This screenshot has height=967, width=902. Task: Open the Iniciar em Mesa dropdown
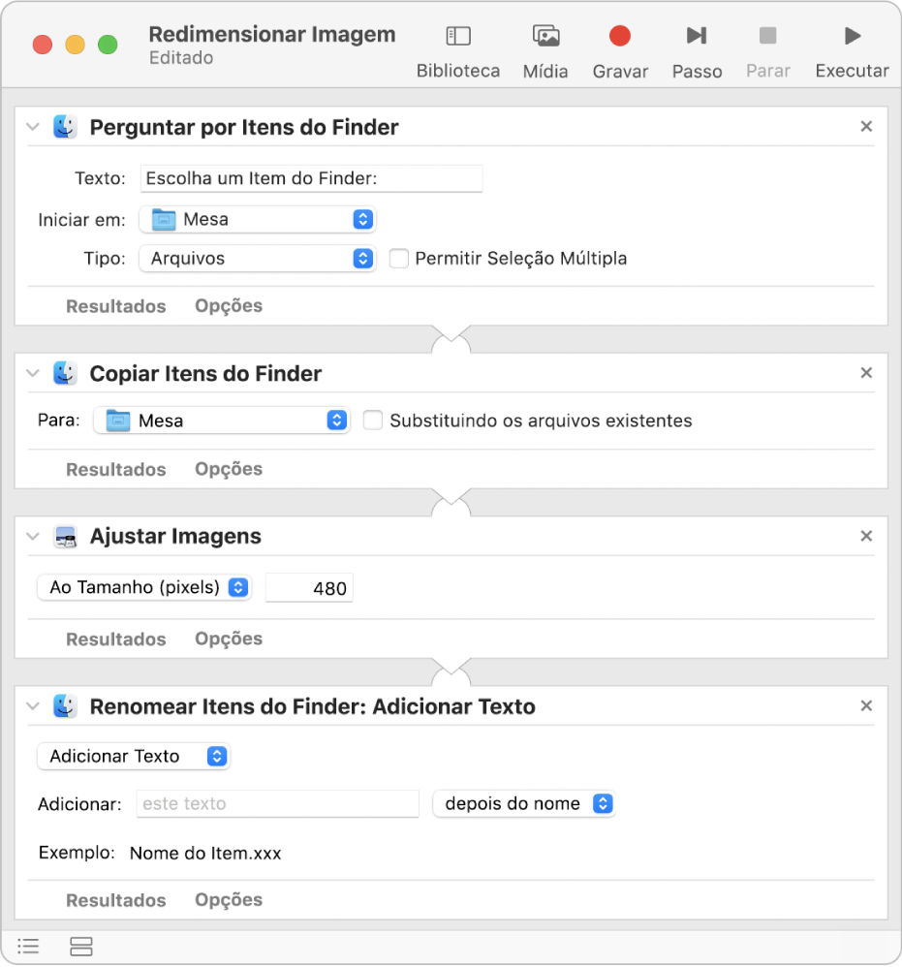257,220
